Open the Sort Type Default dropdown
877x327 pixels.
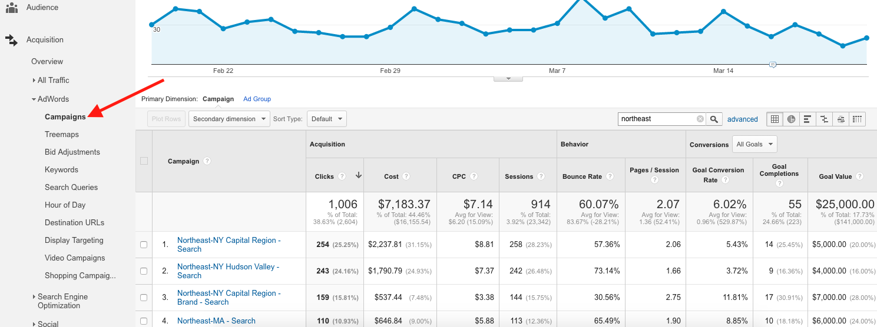point(326,119)
